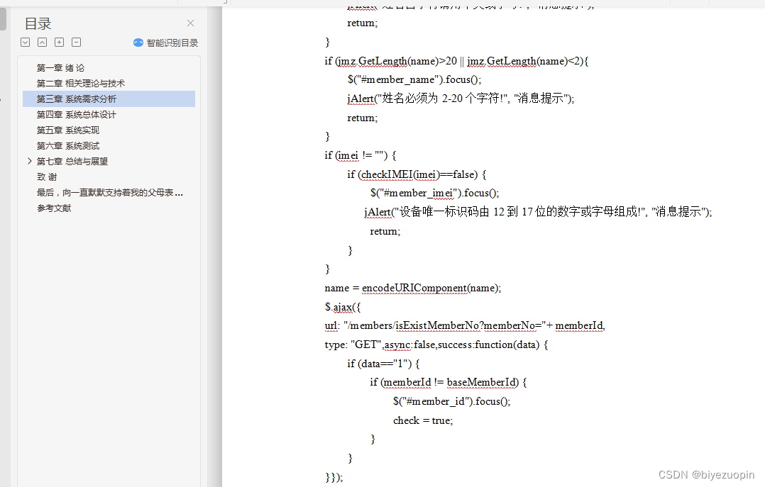Viewport: 765px width, 487px height.
Task: Click the collapse-all up arrow icon in 目录
Action: pos(43,43)
